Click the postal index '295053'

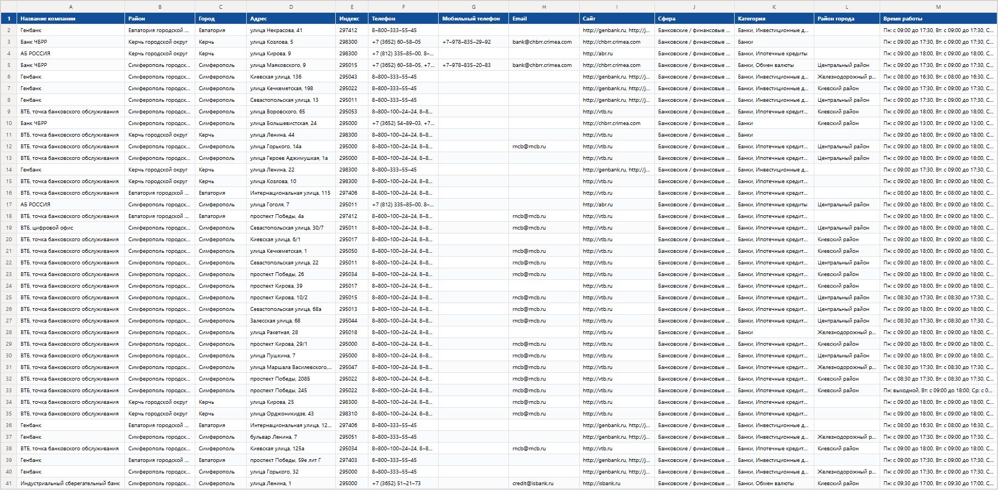(x=352, y=112)
